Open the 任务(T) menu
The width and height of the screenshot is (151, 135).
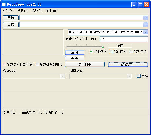[23, 10]
